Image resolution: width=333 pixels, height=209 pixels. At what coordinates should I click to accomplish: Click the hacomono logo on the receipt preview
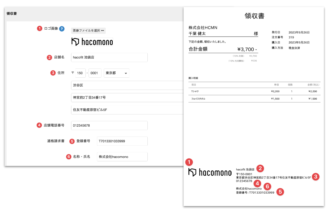click(x=210, y=173)
